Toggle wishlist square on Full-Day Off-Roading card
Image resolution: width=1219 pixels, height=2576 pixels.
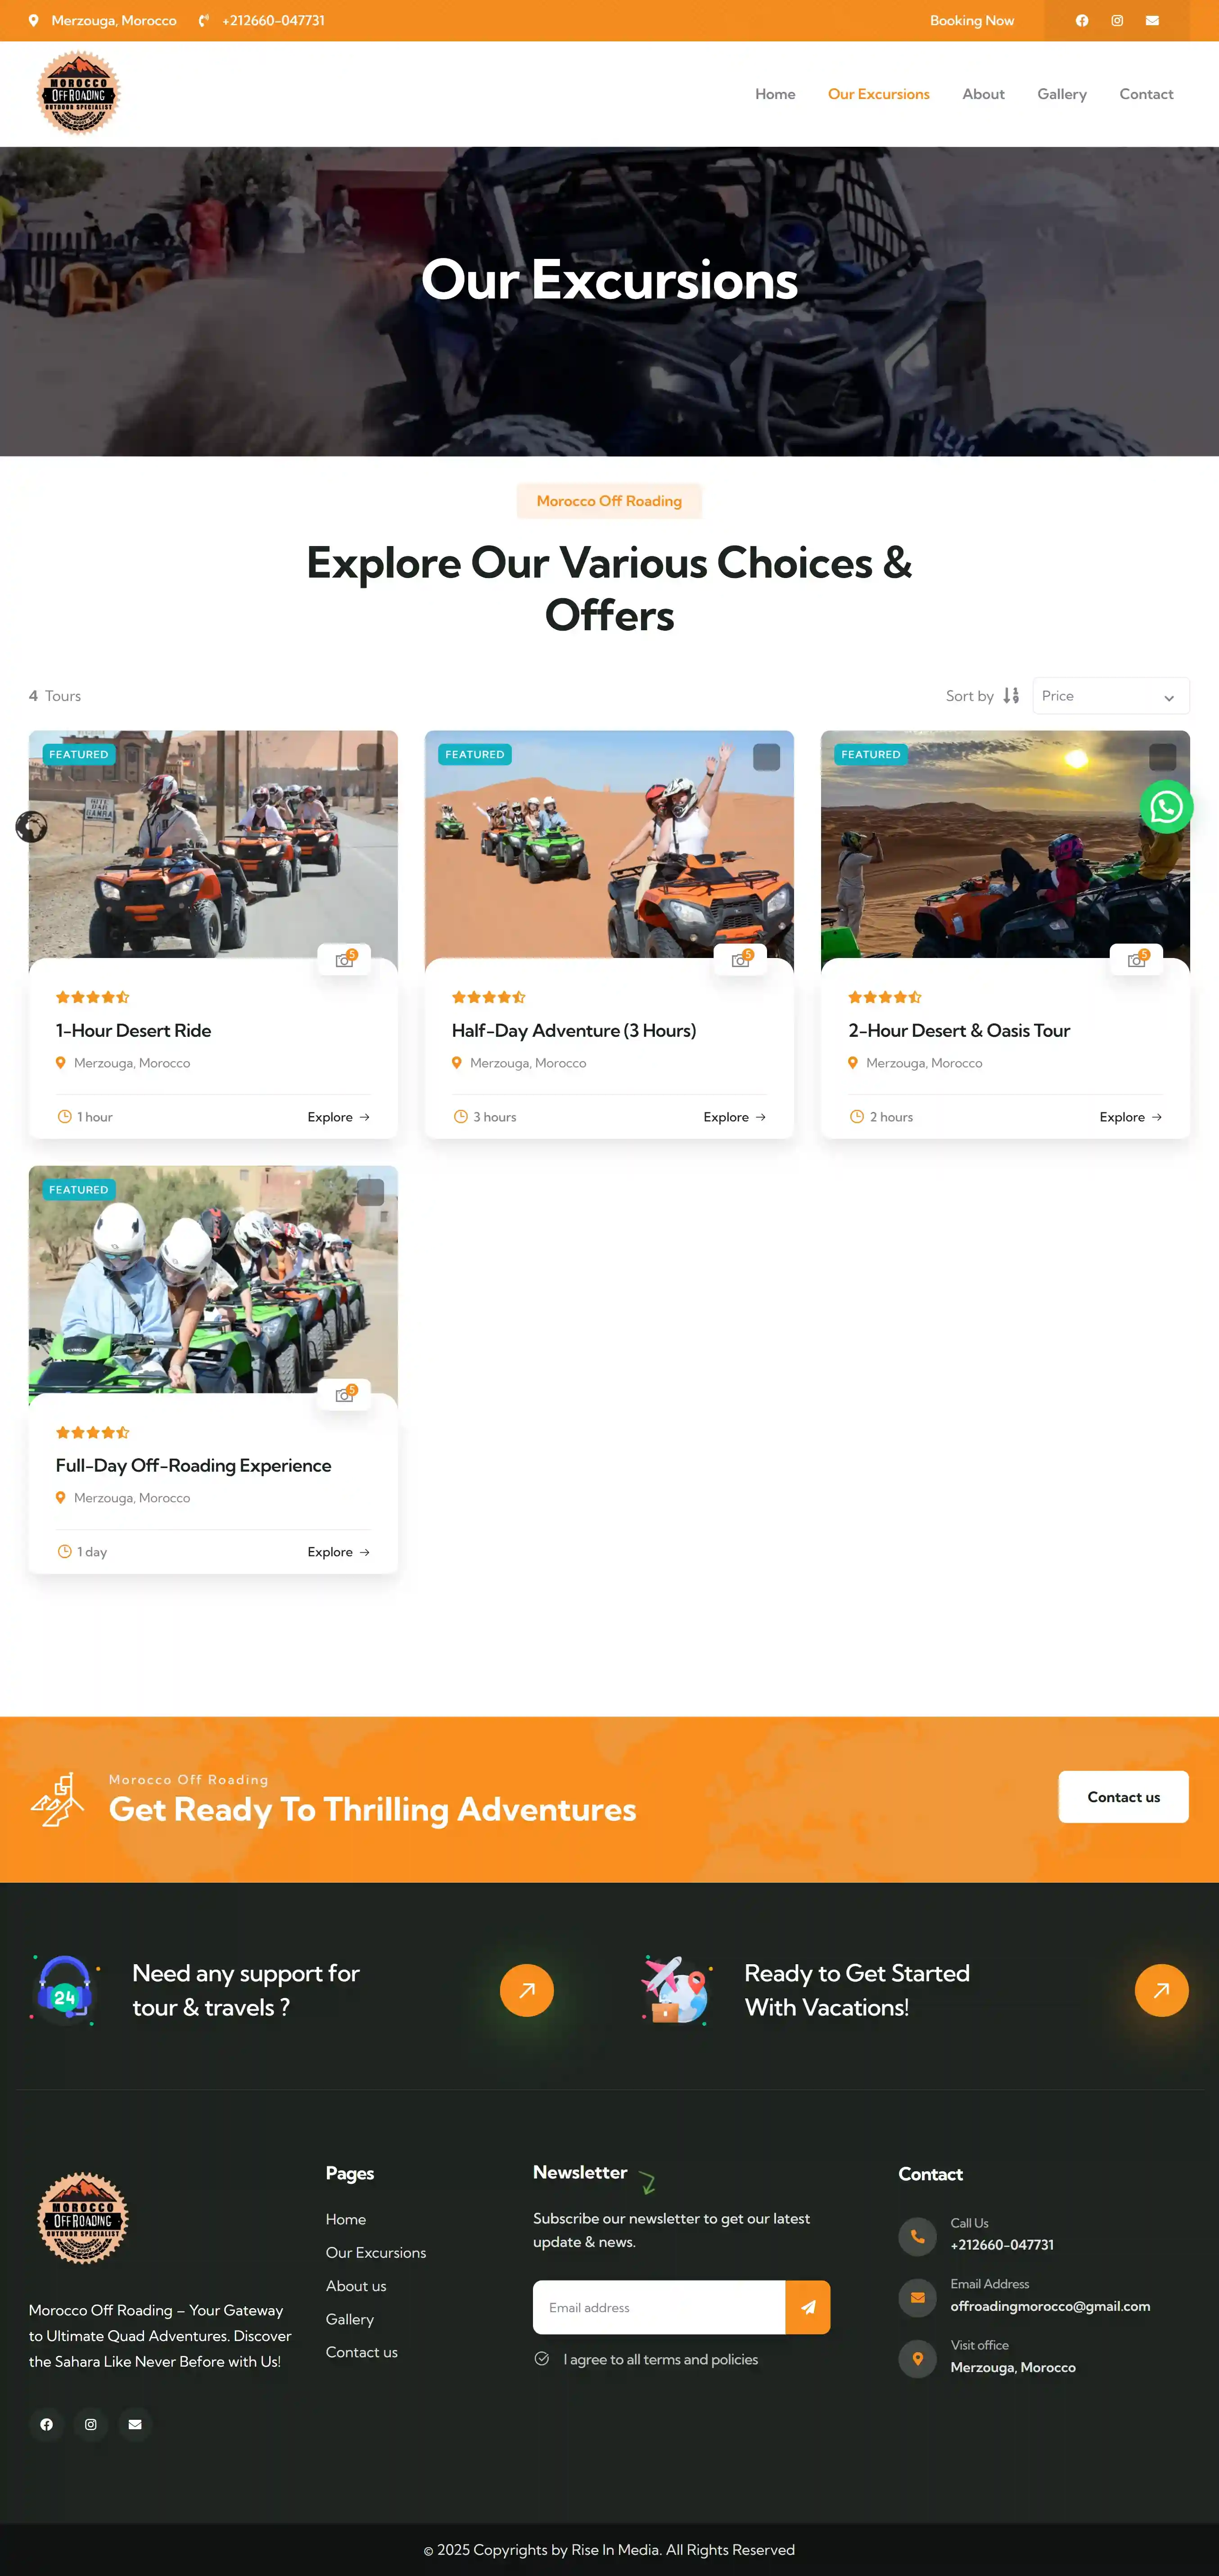pyautogui.click(x=370, y=1192)
